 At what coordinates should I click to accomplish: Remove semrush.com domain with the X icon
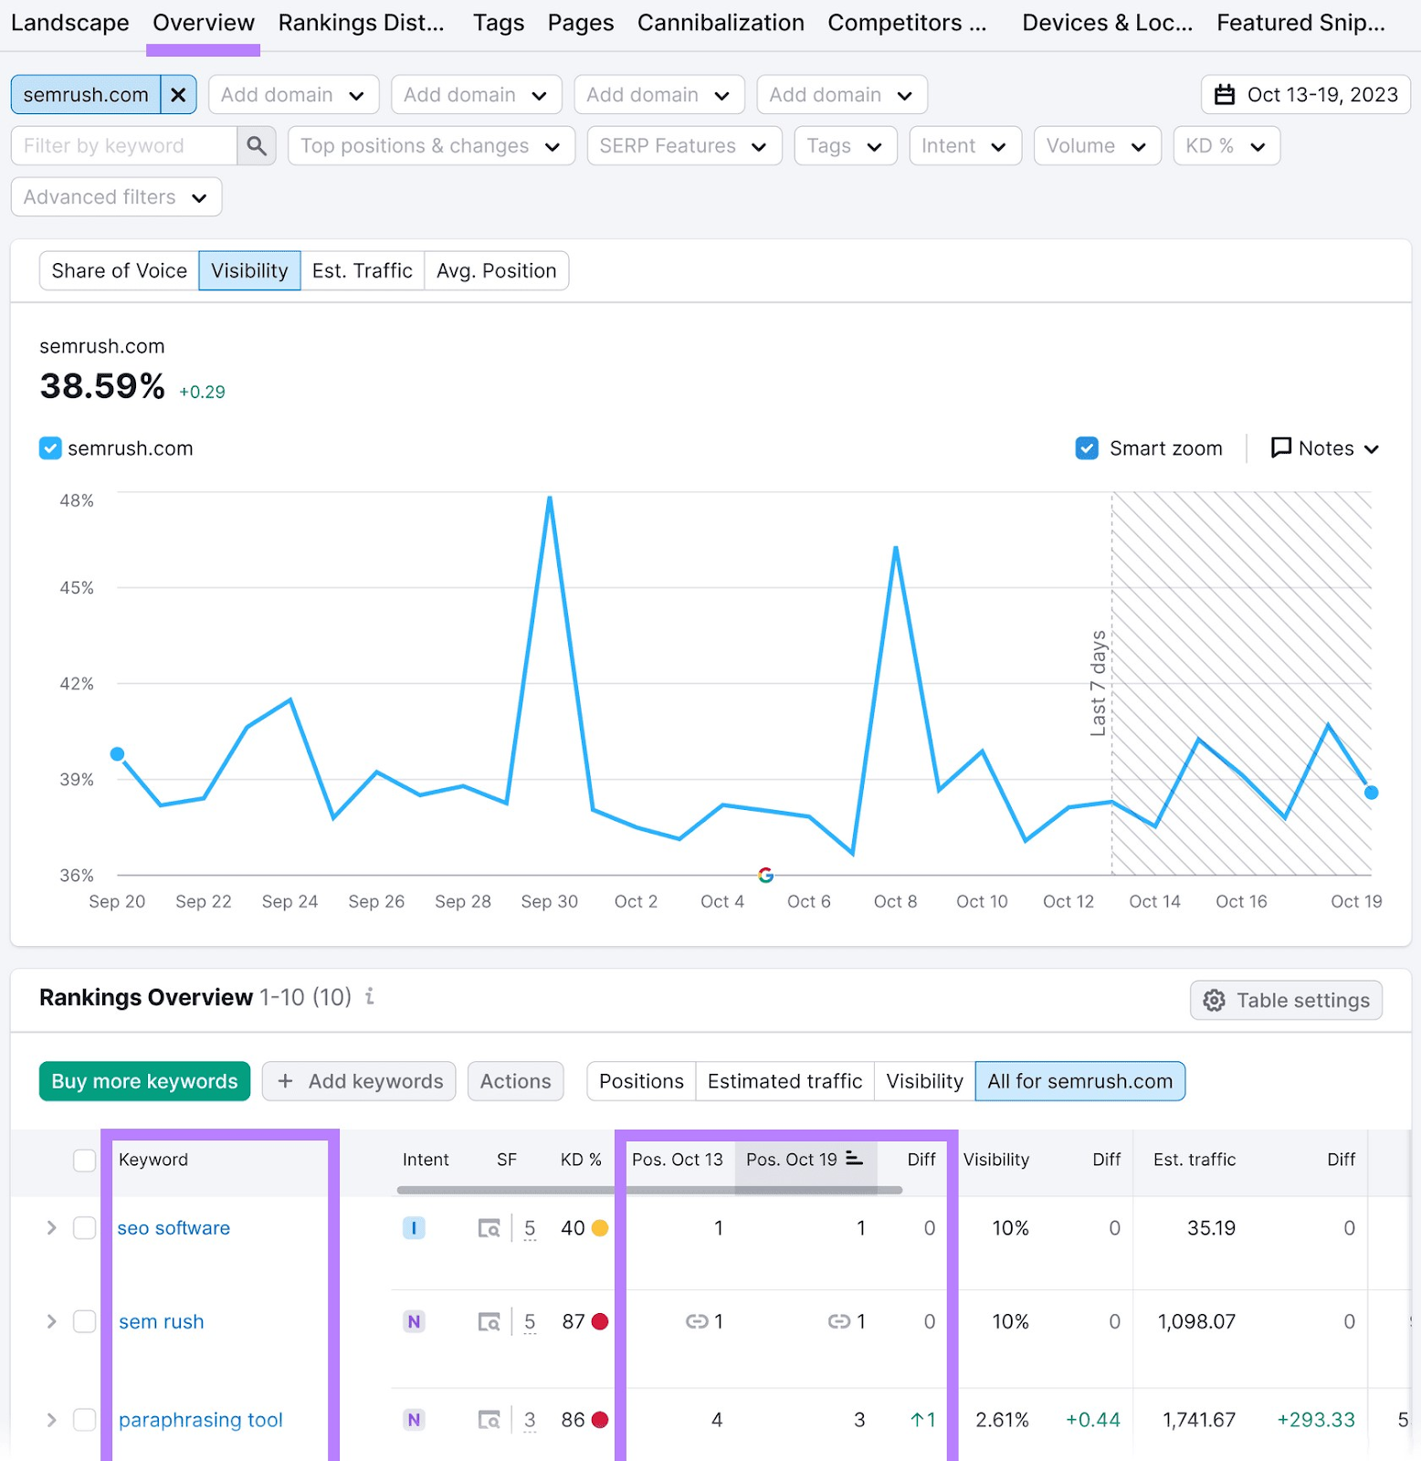[x=178, y=95]
